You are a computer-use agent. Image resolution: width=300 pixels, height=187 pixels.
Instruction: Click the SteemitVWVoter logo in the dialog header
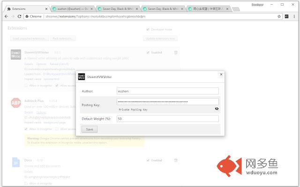tap(82, 77)
